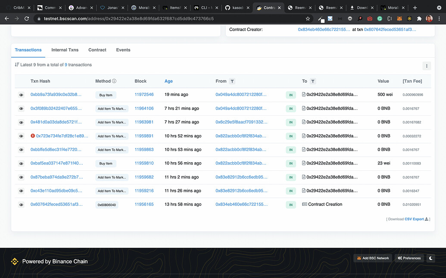446x278 pixels.
Task: Click the bookmark star in the address bar
Action: 307,19
